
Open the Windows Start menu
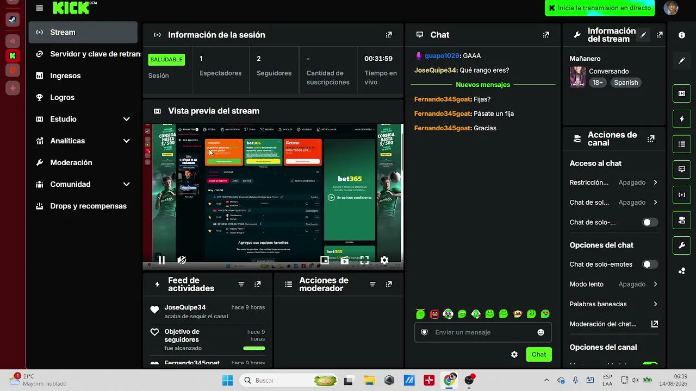[227, 380]
